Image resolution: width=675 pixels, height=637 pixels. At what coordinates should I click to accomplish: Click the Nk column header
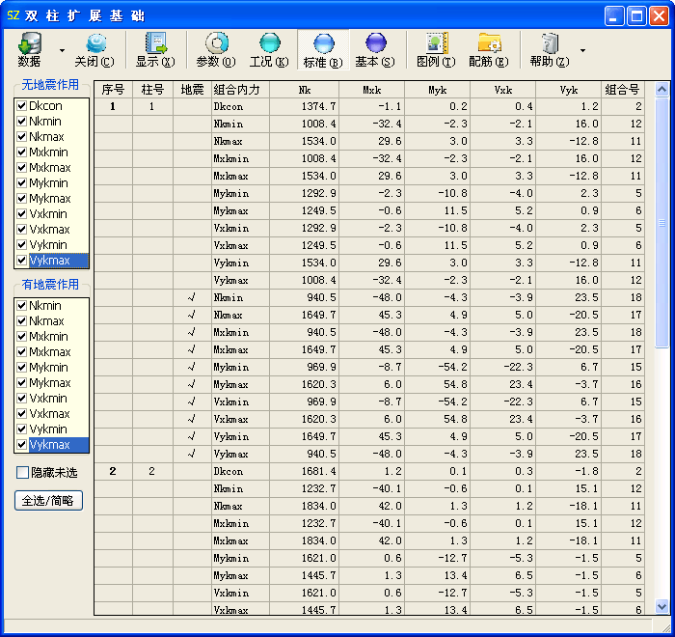point(305,90)
